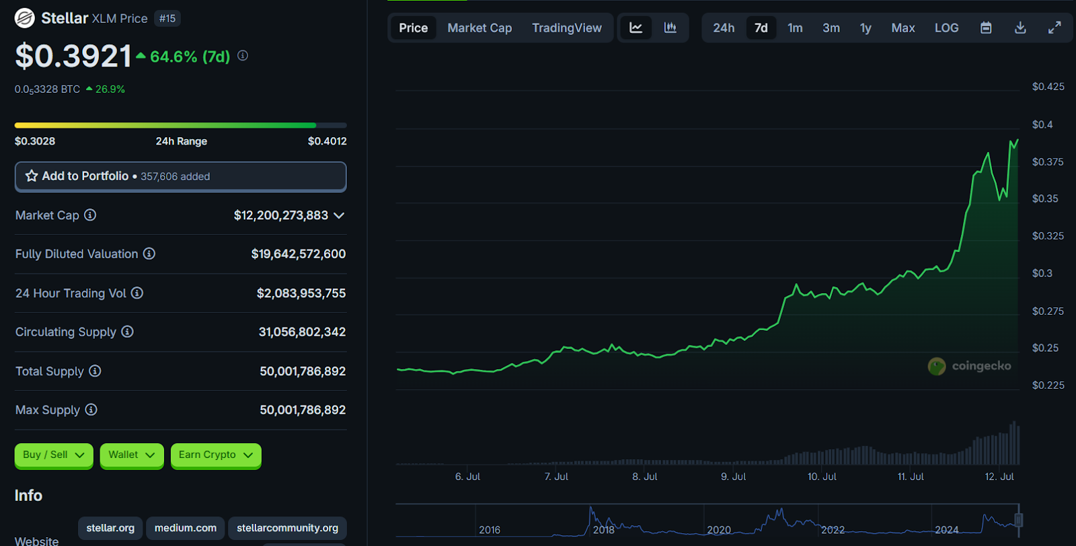Click the 24h Range progress bar

tap(181, 125)
